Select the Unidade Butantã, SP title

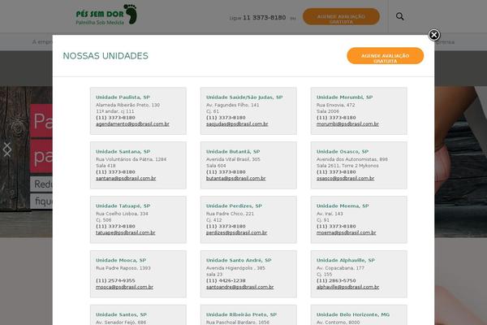point(233,152)
